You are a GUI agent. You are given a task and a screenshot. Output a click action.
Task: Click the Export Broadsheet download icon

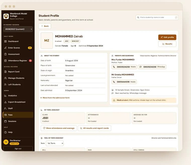[5, 102]
